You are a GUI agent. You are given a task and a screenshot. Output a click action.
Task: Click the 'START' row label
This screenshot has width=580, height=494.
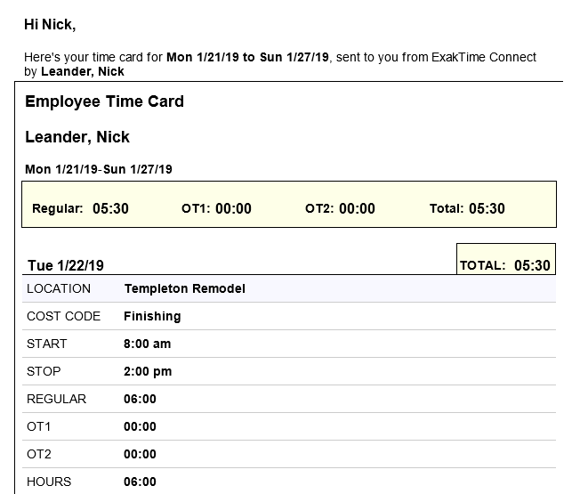coord(46,344)
